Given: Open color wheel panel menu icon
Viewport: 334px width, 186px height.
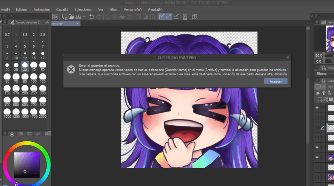Looking at the screenshot, I should point(5,134).
